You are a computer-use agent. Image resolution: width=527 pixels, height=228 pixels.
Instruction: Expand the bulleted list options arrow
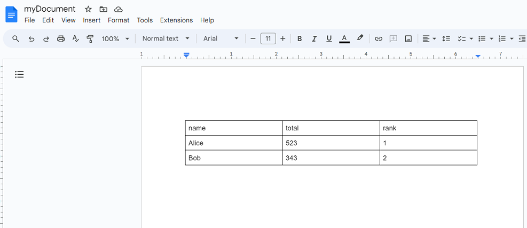[491, 38]
